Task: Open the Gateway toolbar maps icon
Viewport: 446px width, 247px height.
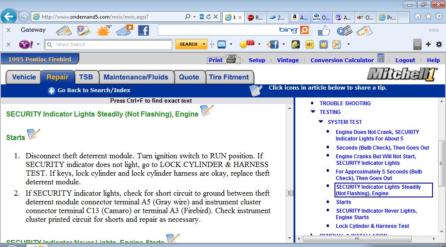Action: pos(83,30)
